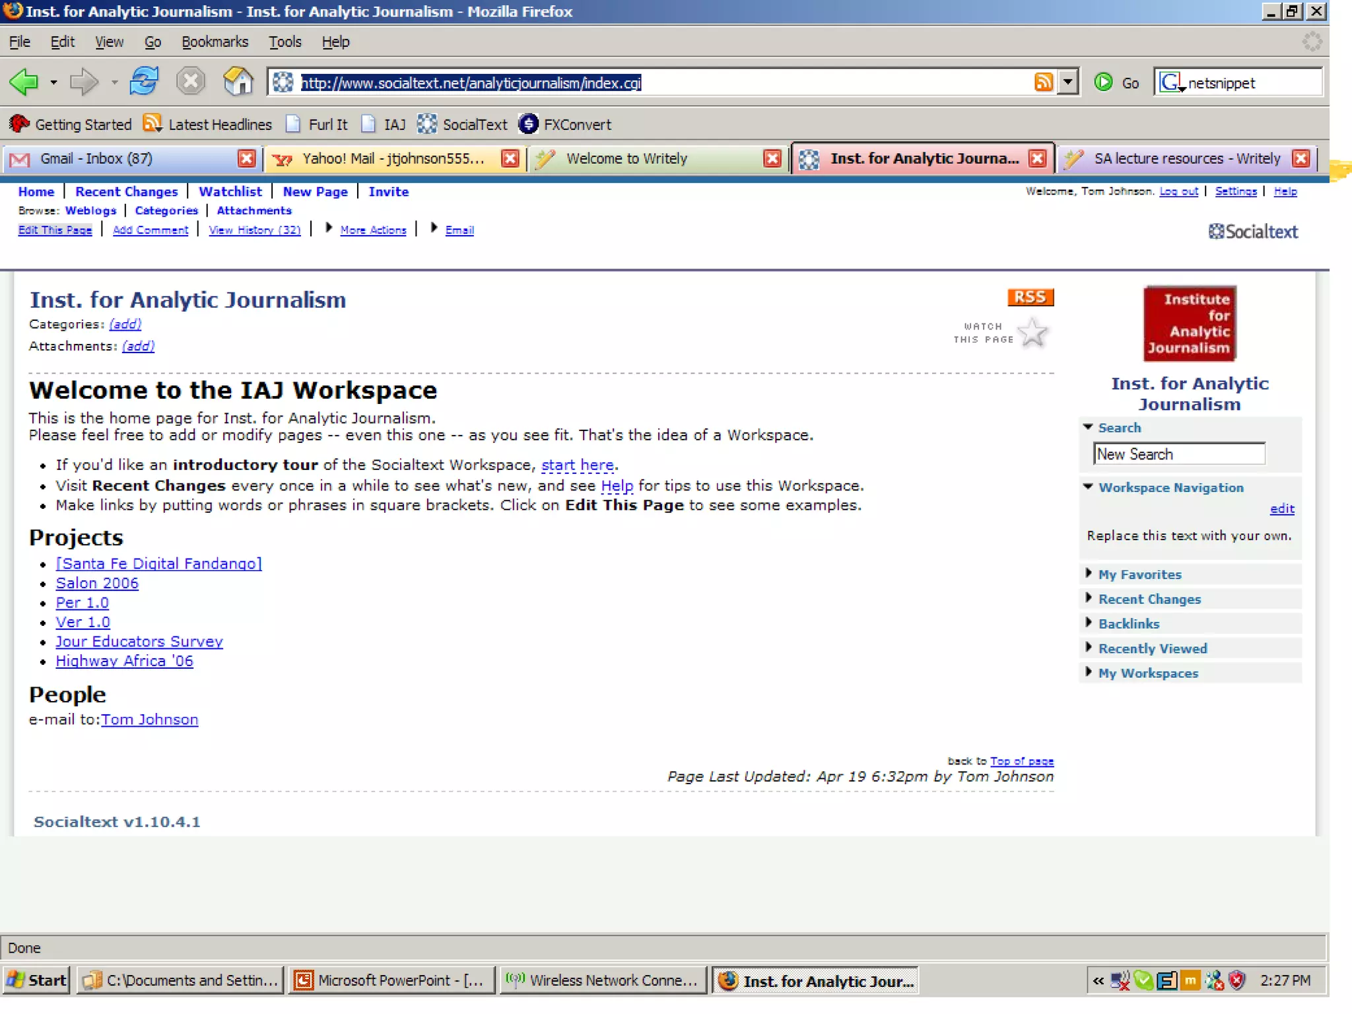Open Getting Started bookmark
The height and width of the screenshot is (1014, 1352).
coord(71,124)
